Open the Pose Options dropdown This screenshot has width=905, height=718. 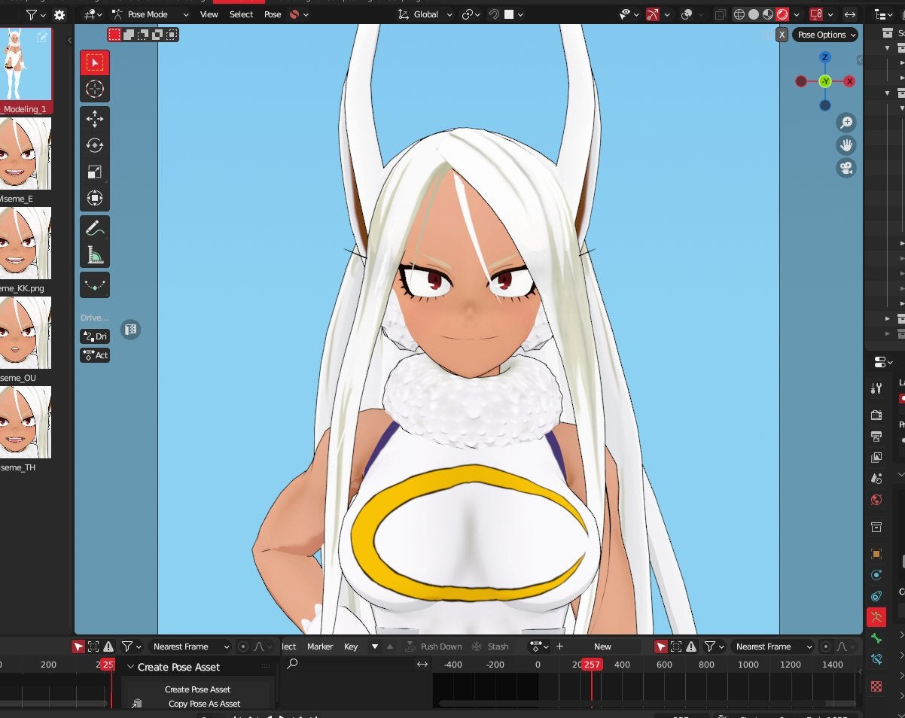pos(825,35)
